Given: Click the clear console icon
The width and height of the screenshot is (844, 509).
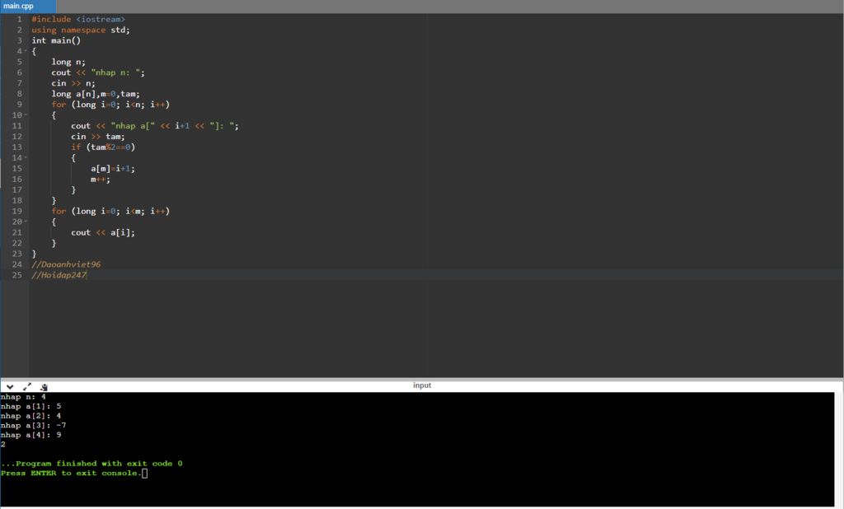Looking at the screenshot, I should click(44, 387).
